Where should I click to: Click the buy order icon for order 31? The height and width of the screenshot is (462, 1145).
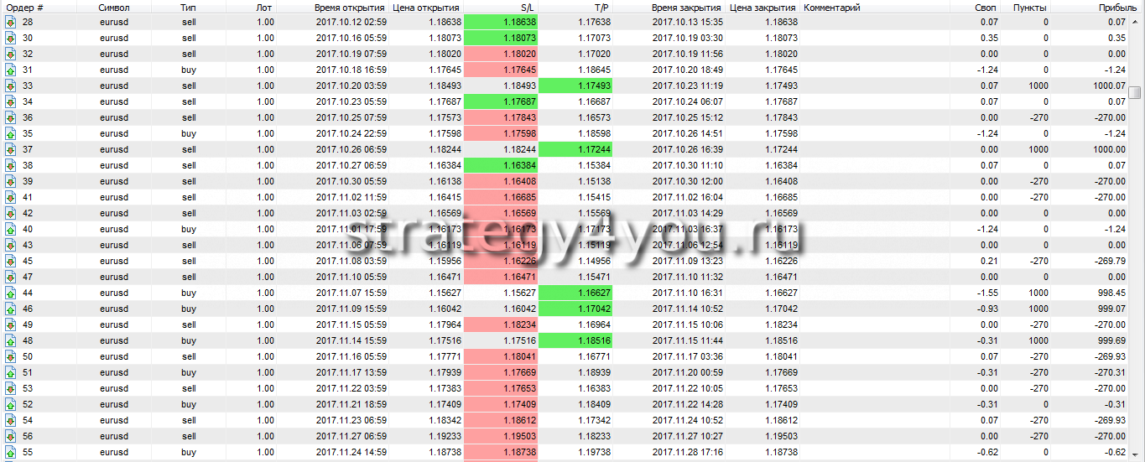coord(10,70)
